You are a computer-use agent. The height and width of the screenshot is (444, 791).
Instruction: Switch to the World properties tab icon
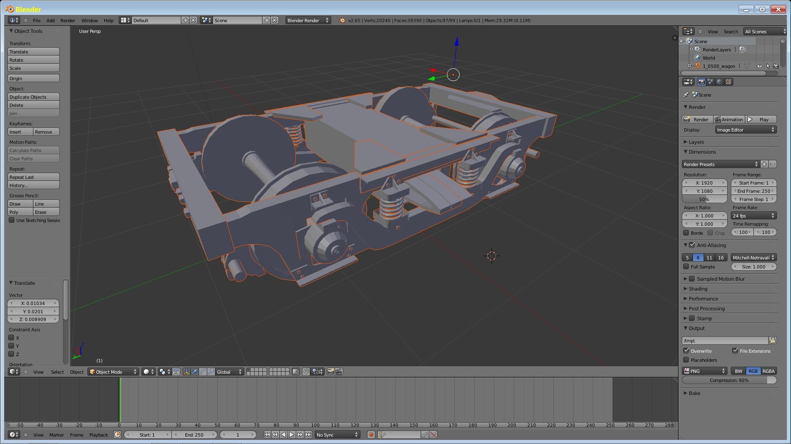point(719,82)
